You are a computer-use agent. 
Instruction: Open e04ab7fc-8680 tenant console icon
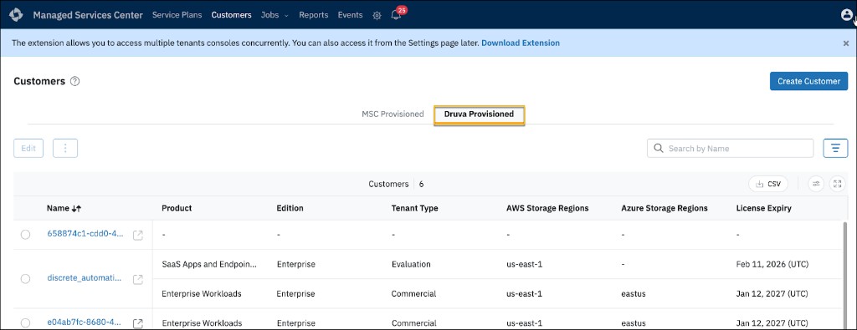(138, 323)
